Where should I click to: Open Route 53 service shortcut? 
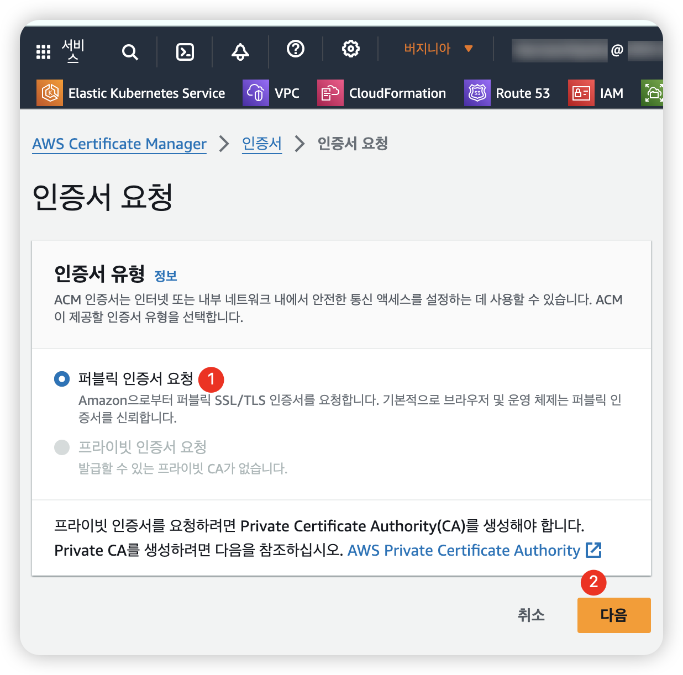point(507,93)
